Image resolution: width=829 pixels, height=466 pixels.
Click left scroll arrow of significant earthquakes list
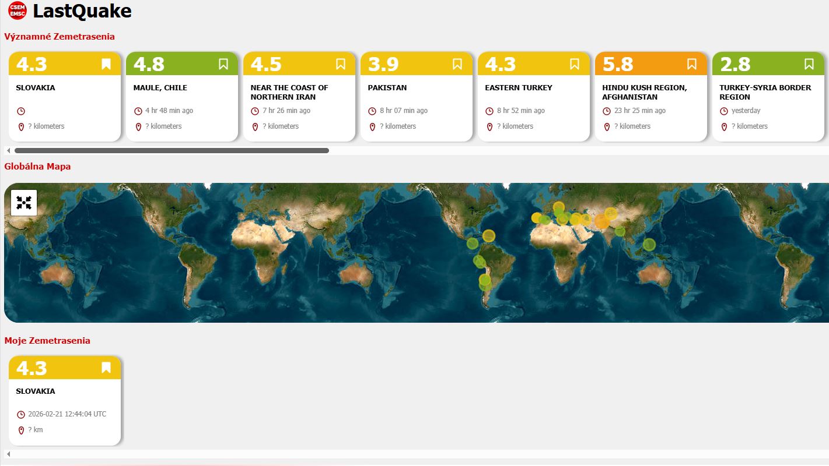click(x=8, y=151)
